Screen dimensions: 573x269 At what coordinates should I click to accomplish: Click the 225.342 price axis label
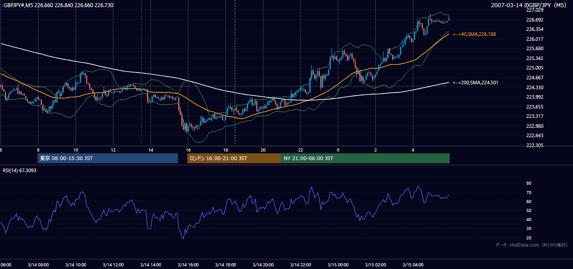534,58
